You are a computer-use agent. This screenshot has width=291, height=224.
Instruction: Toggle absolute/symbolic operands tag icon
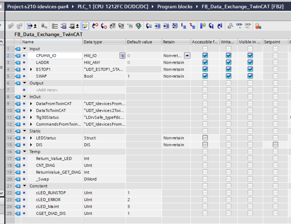tap(63, 26)
